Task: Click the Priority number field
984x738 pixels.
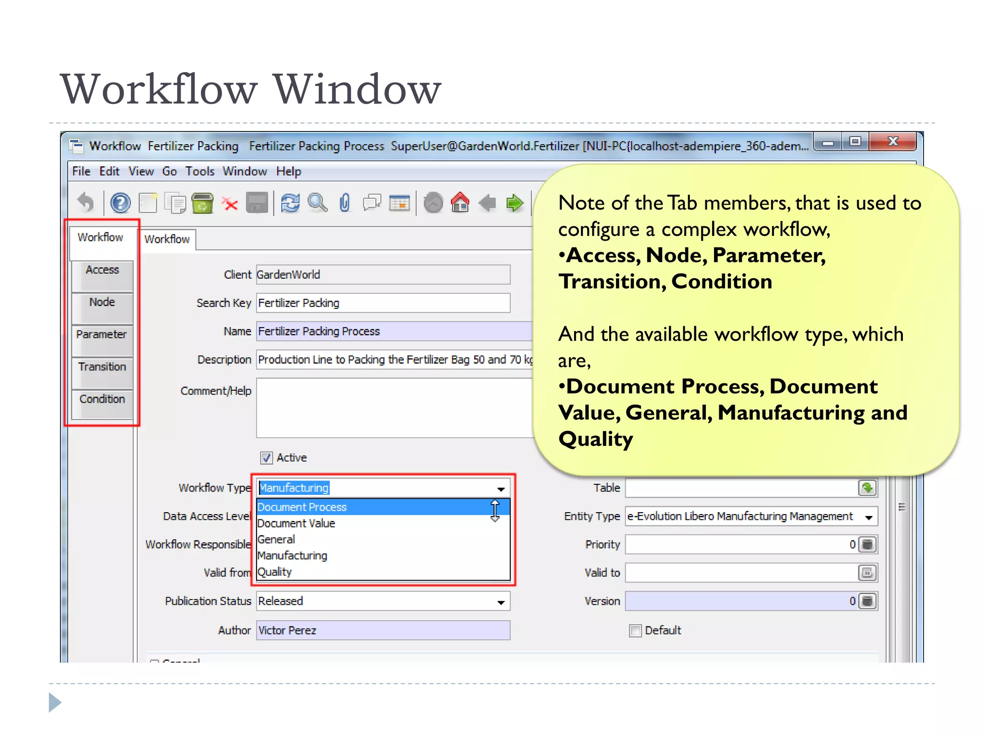Action: [x=741, y=544]
